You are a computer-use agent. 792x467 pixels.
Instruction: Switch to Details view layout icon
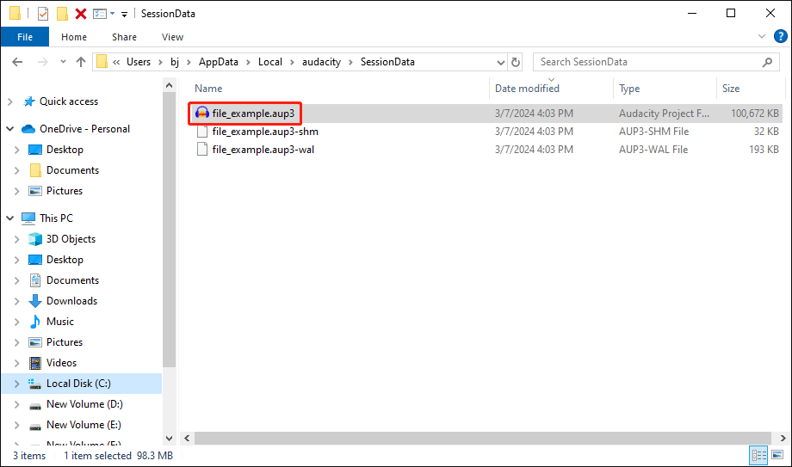point(758,455)
